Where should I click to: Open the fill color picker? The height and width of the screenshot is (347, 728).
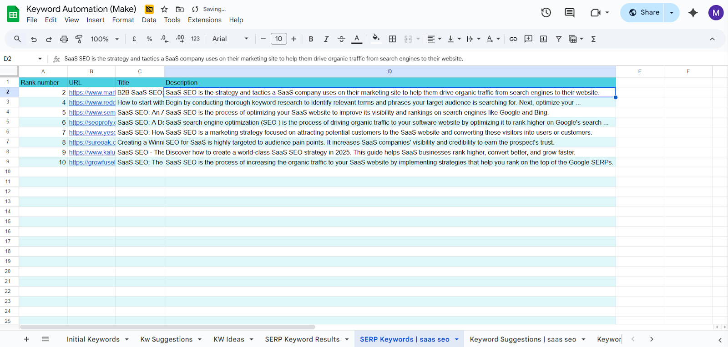click(376, 38)
